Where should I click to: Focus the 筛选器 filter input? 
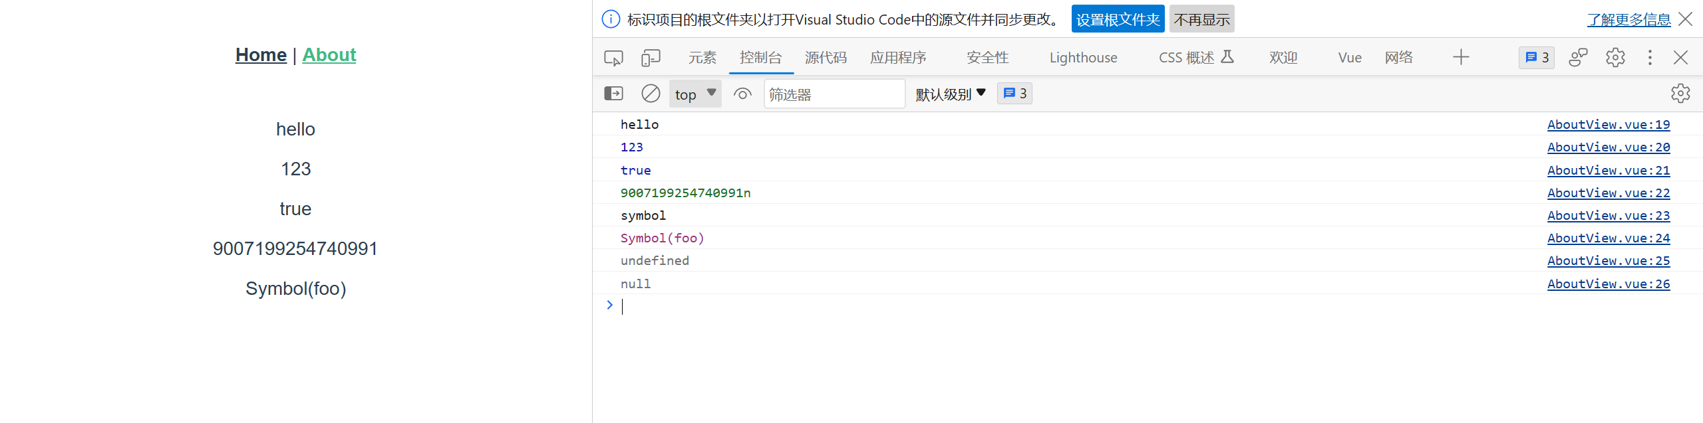point(834,94)
